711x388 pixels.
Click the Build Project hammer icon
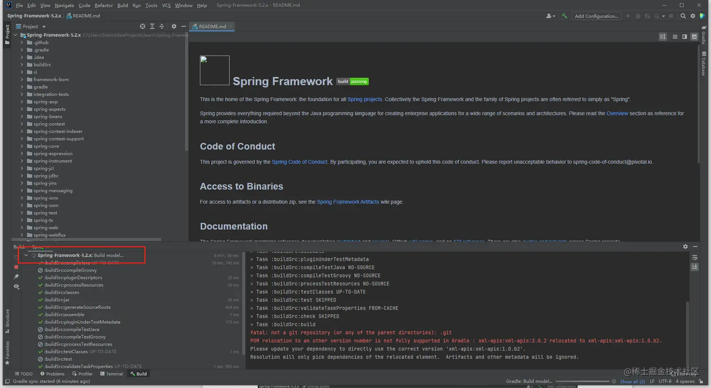[564, 16]
